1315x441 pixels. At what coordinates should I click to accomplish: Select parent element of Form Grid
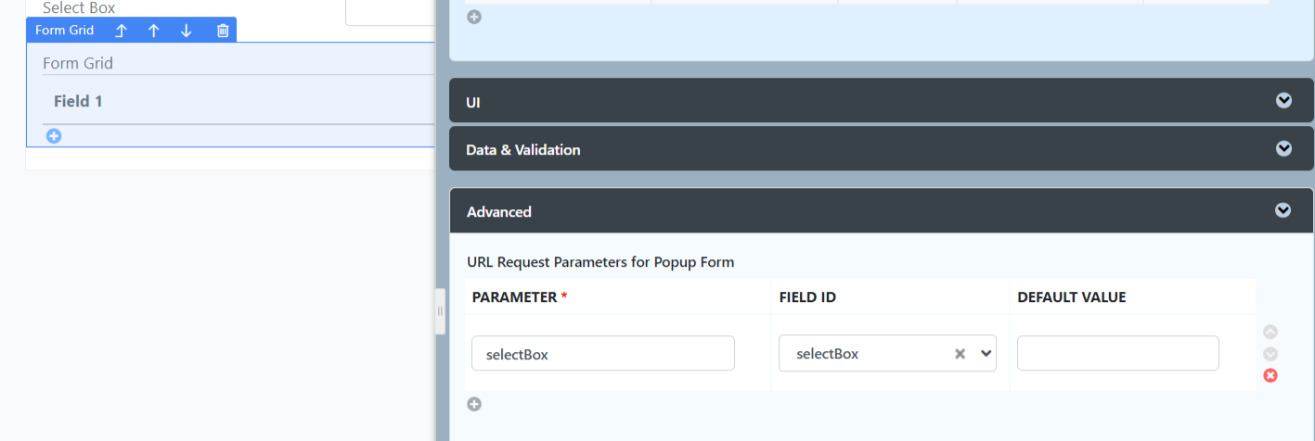click(121, 31)
